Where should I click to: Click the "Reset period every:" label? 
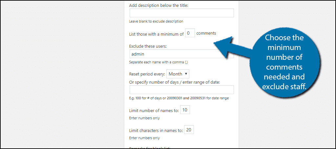coord(147,74)
